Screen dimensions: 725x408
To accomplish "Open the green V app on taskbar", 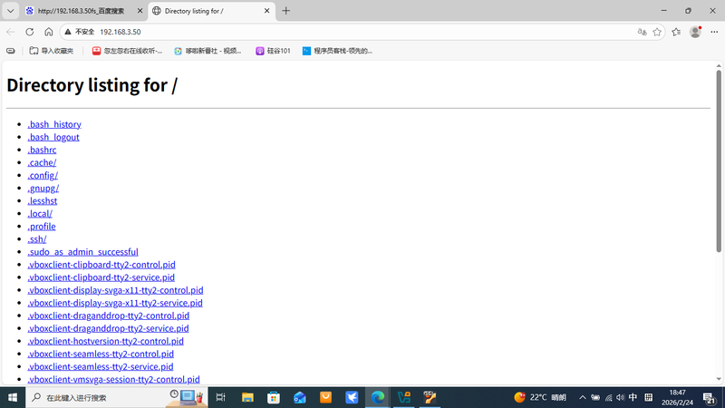I will (x=403, y=397).
